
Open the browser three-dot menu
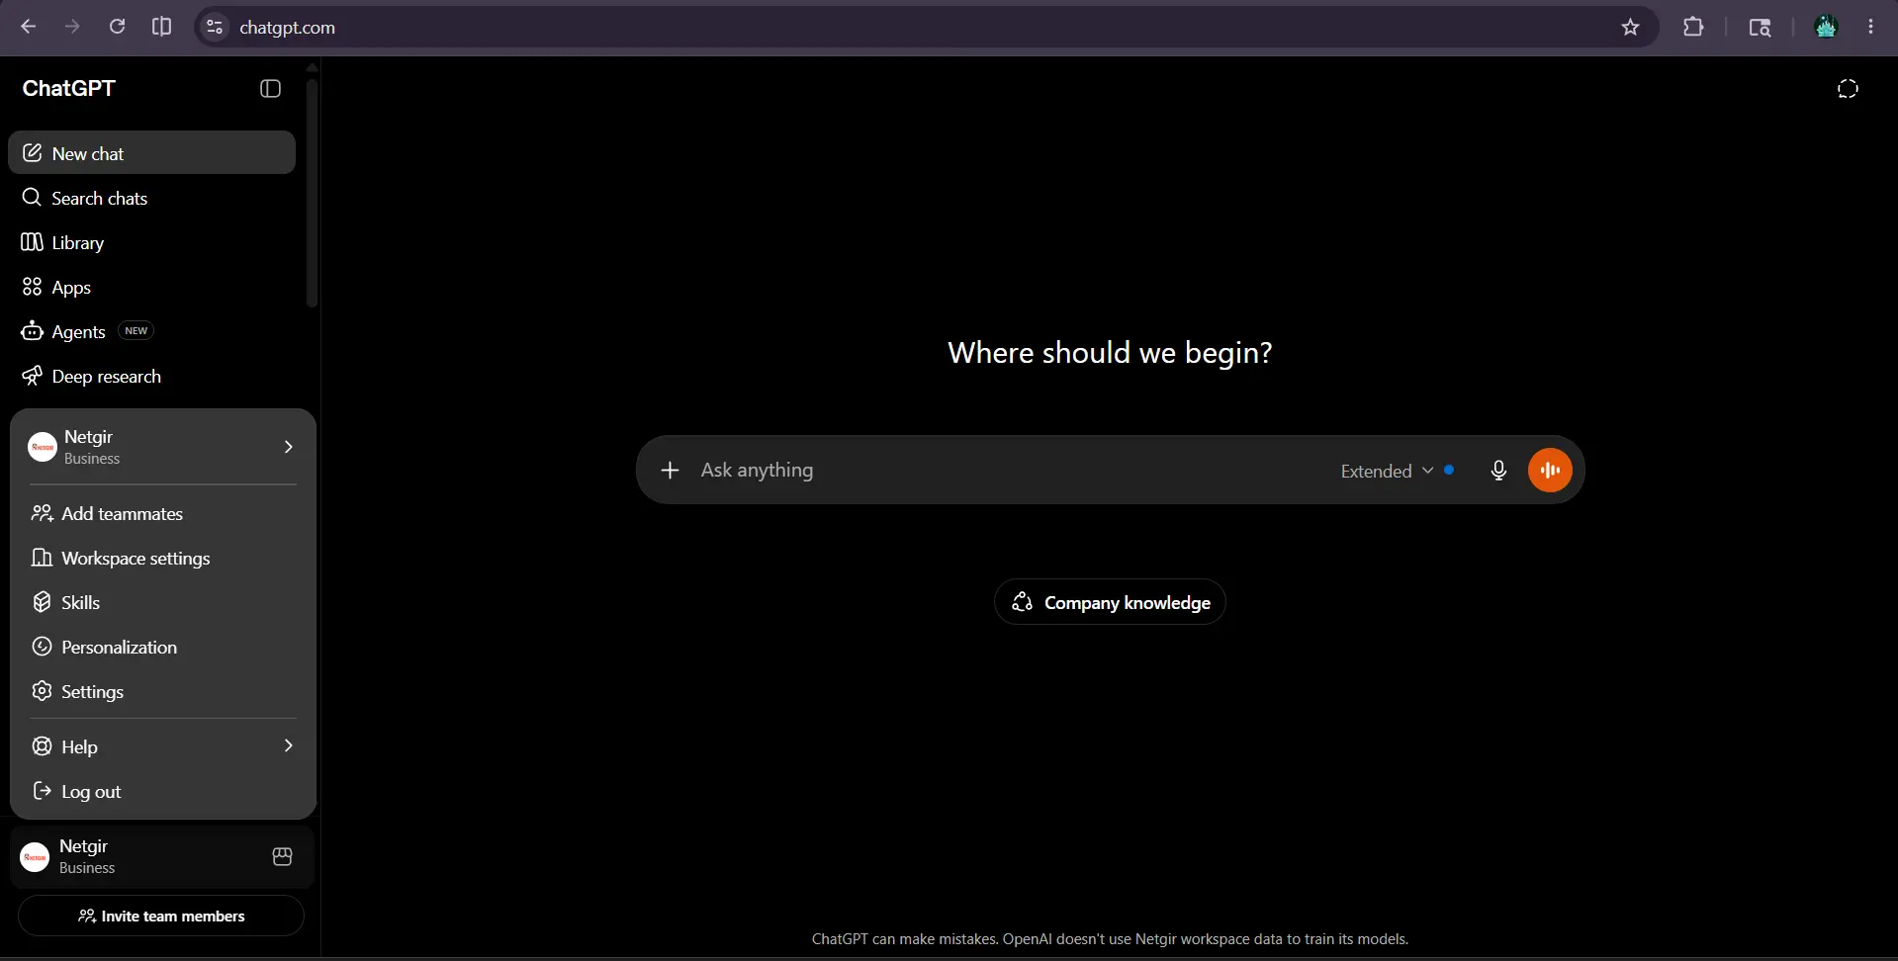pos(1870,27)
